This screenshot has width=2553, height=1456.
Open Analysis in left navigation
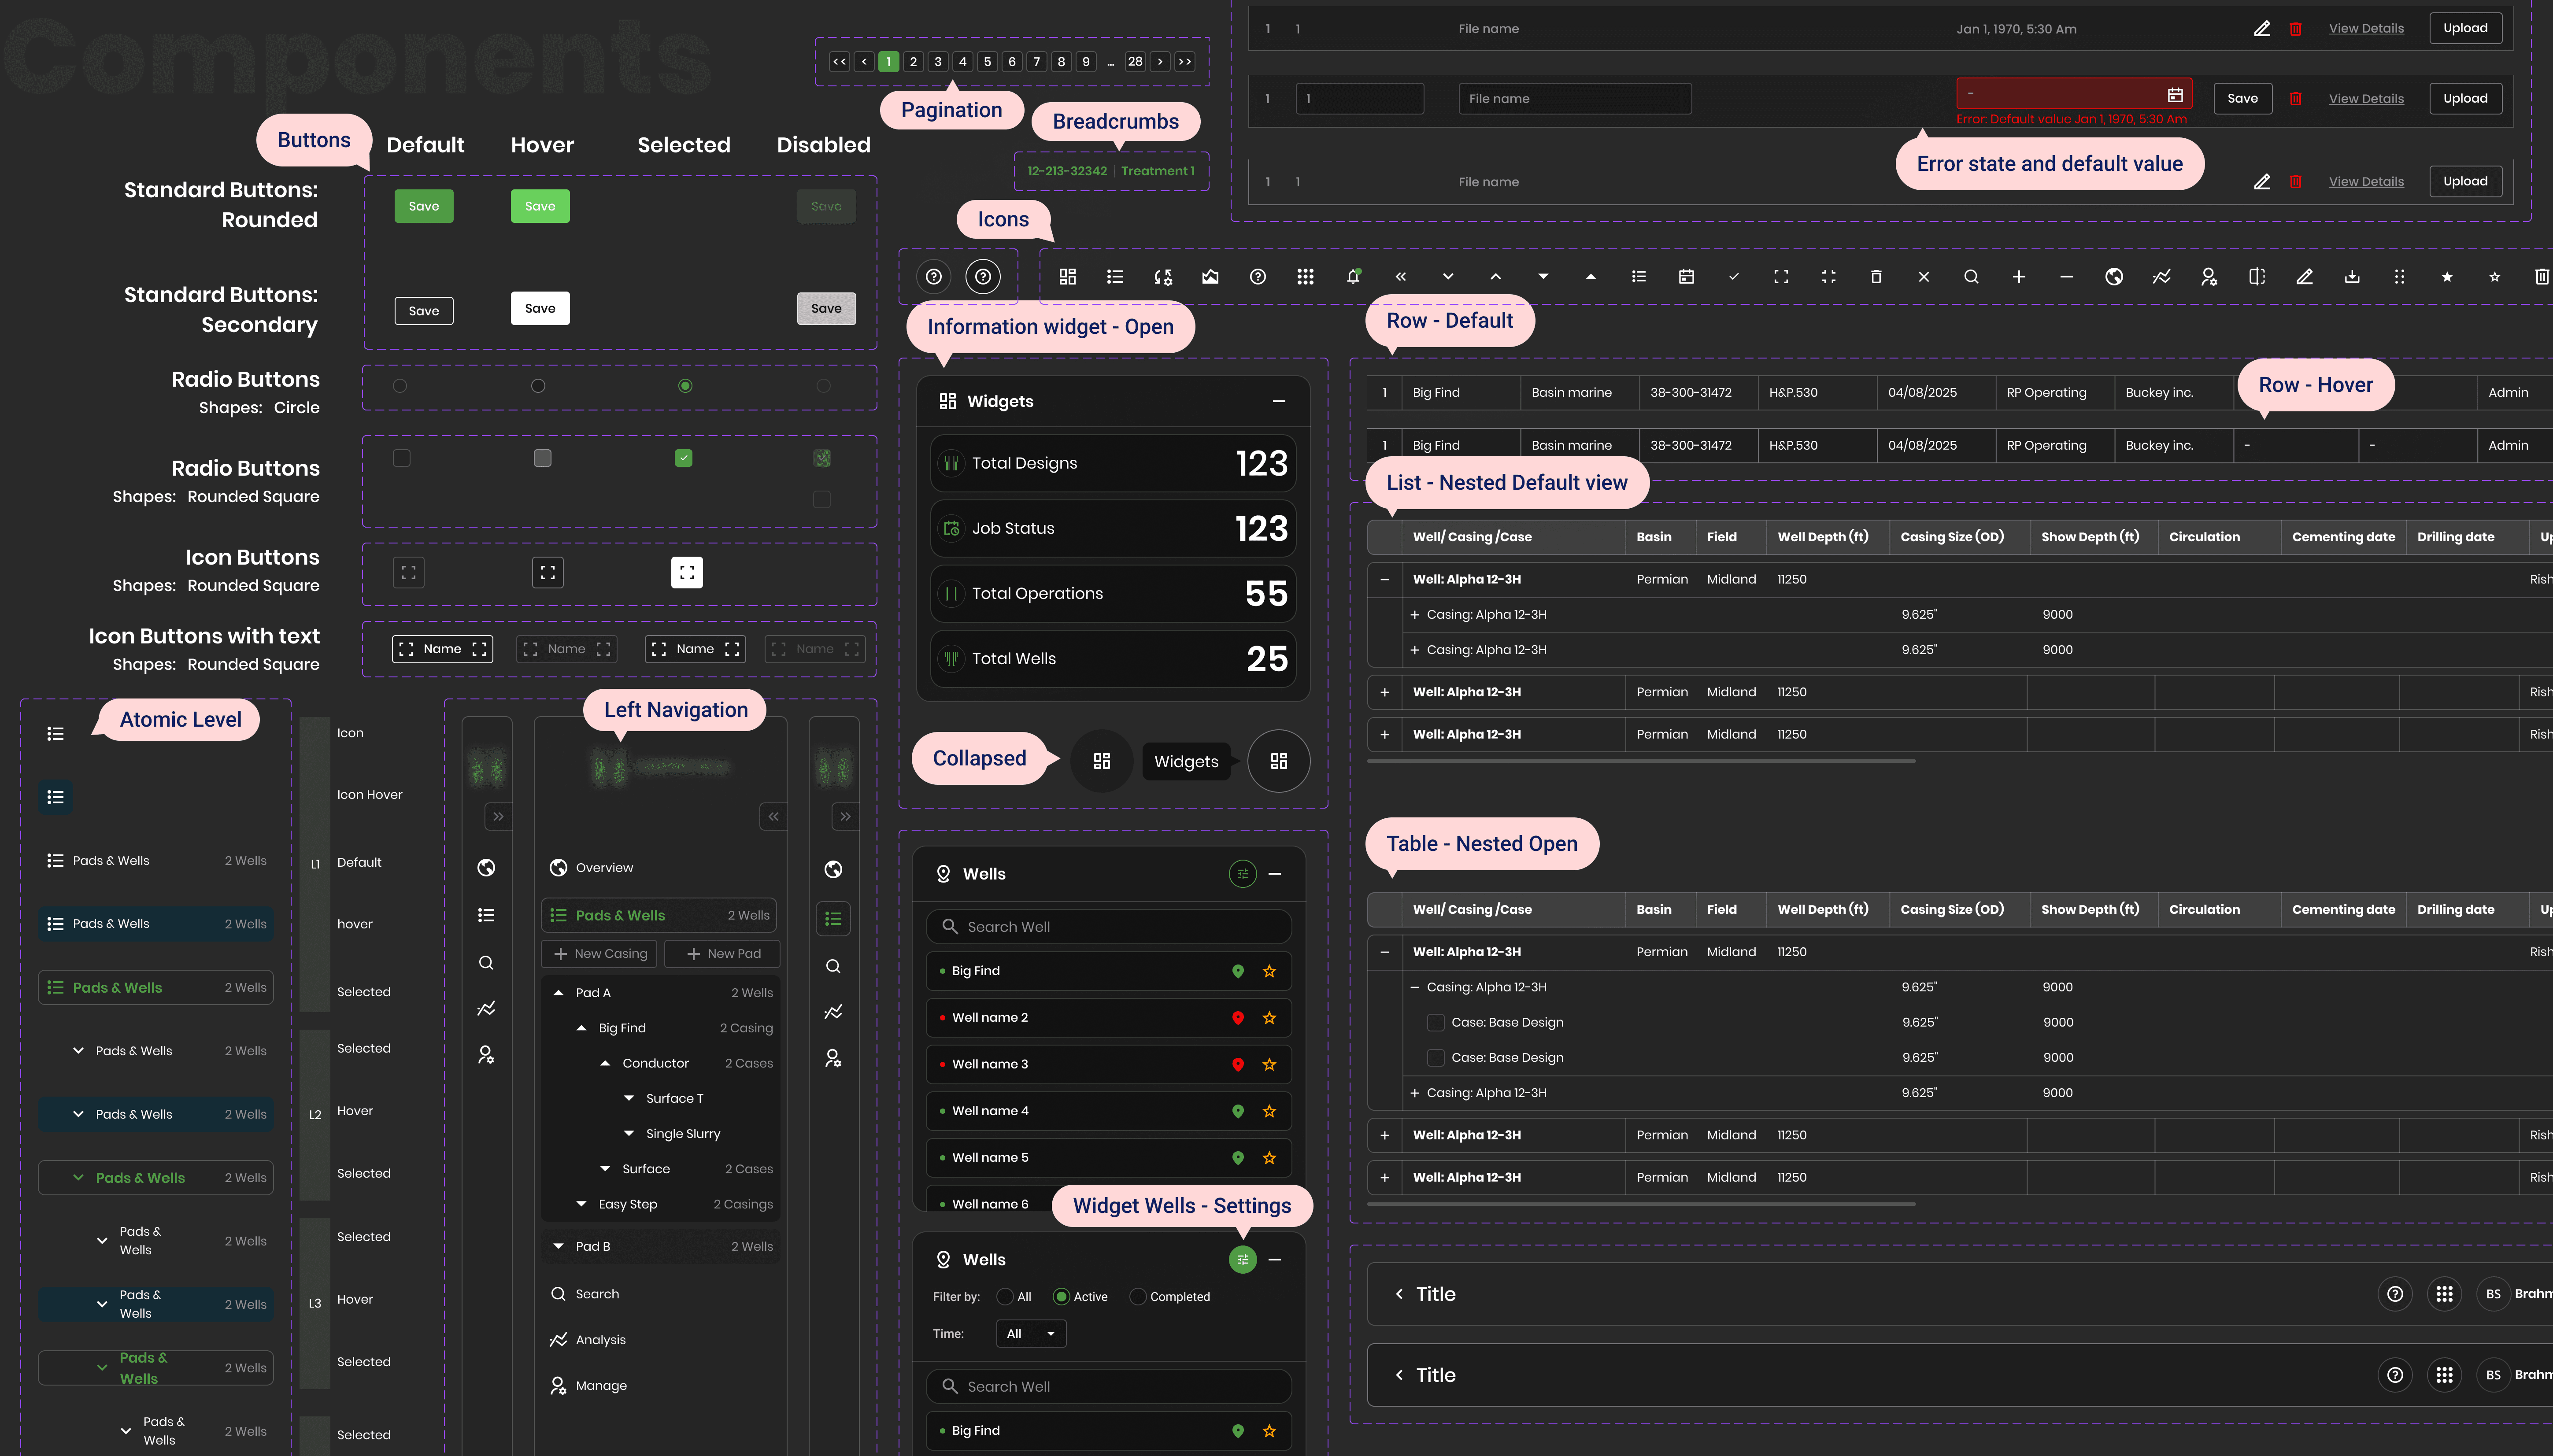[x=600, y=1340]
